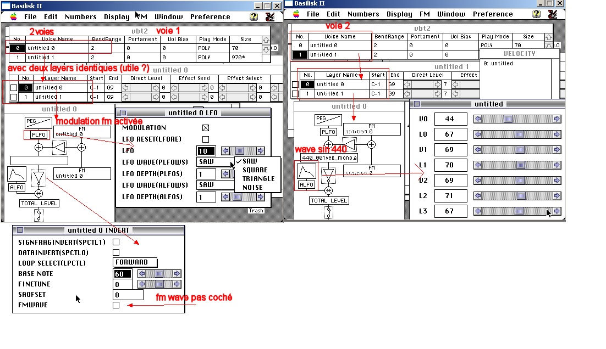This screenshot has width=606, height=349.
Task: Tick the checkbox beside layer 0 in the right window
Action: tap(295, 85)
